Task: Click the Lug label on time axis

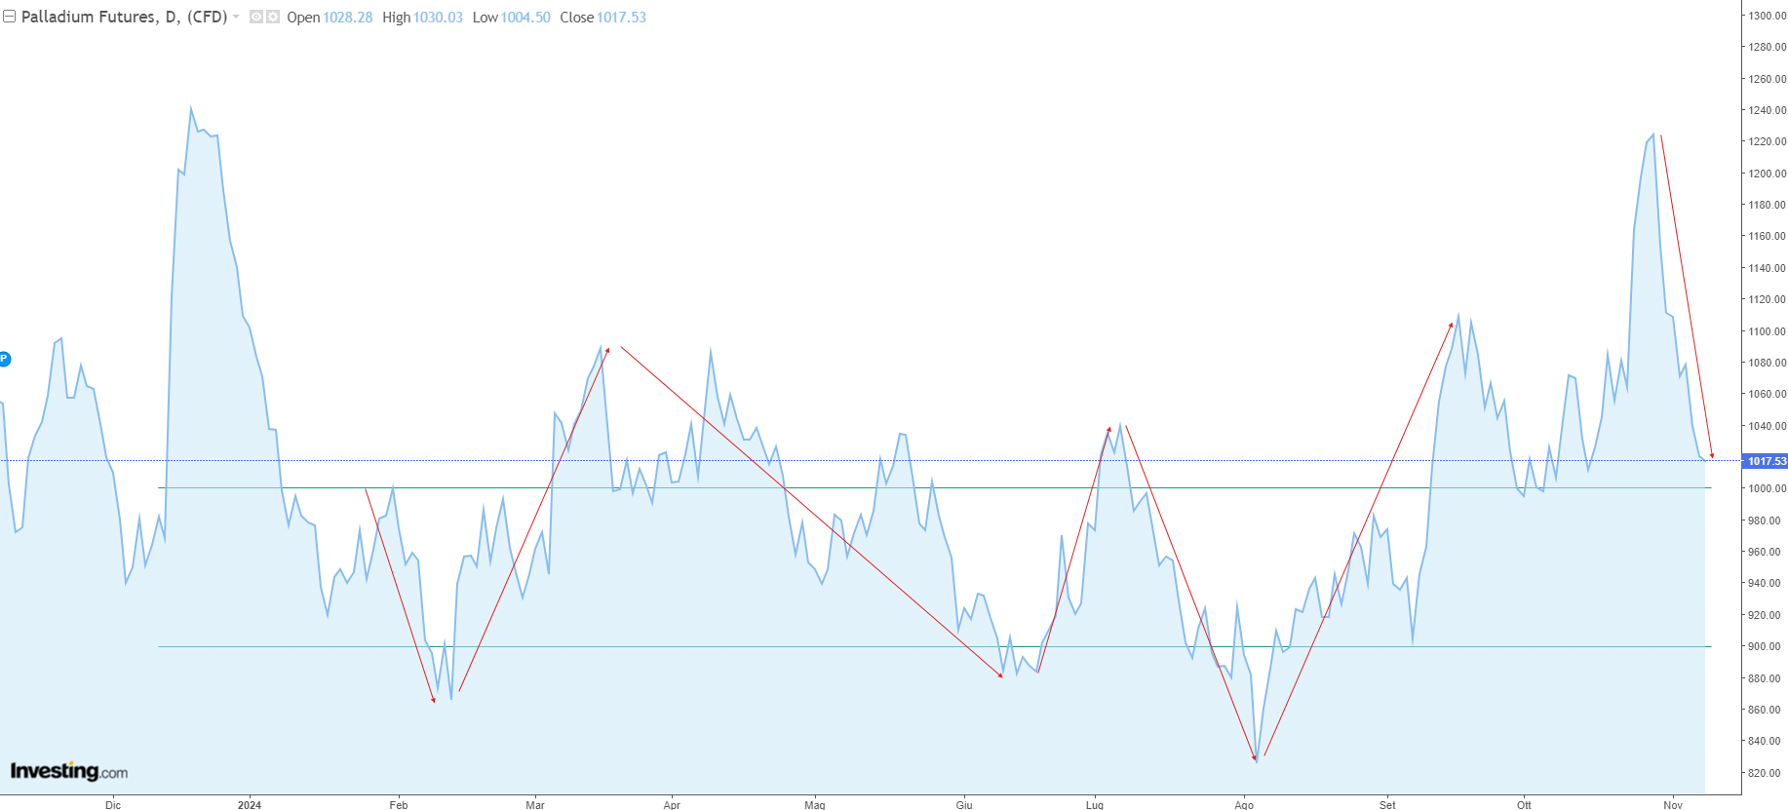Action: [x=1095, y=804]
